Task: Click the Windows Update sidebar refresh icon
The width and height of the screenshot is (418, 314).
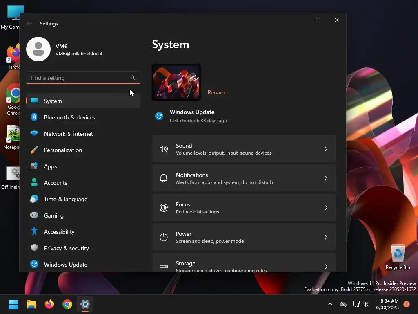Action: tap(34, 264)
